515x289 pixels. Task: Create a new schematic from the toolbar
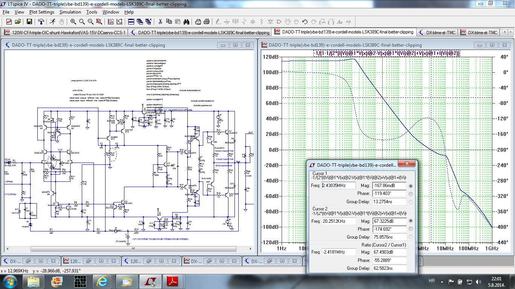click(x=9, y=21)
